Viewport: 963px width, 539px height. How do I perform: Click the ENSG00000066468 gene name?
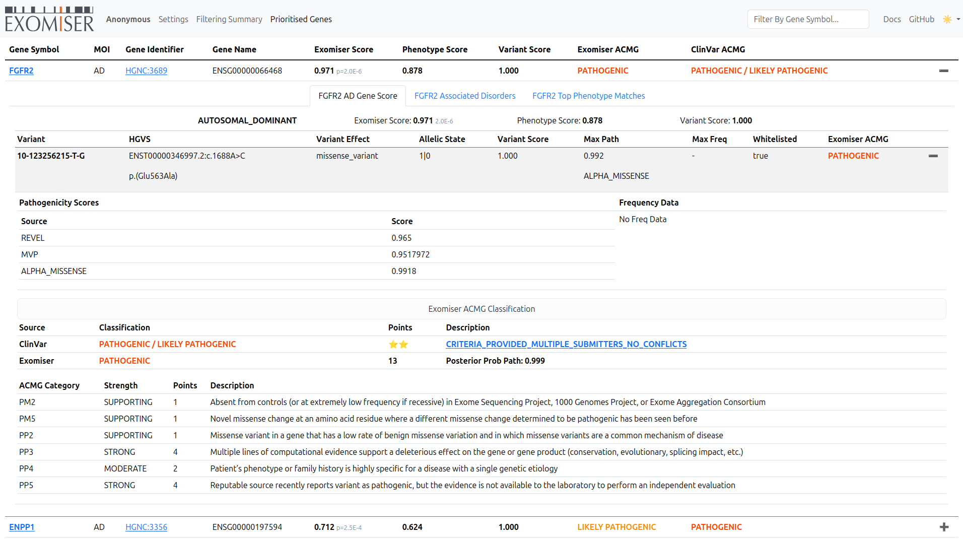click(247, 71)
